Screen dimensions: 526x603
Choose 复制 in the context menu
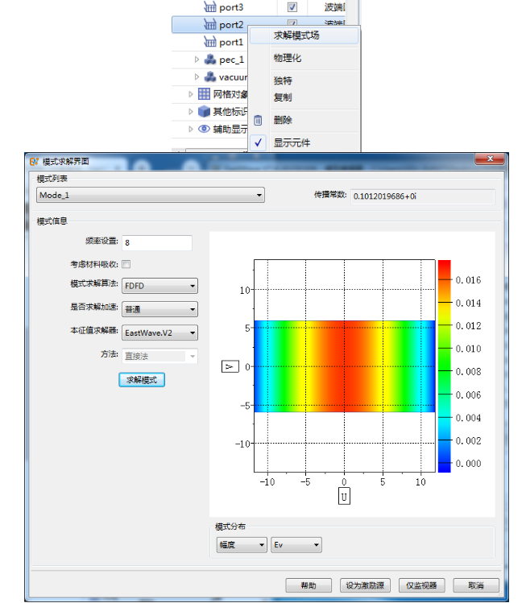coord(283,97)
